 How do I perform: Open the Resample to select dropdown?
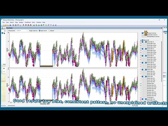pyautogui.click(x=22, y=31)
